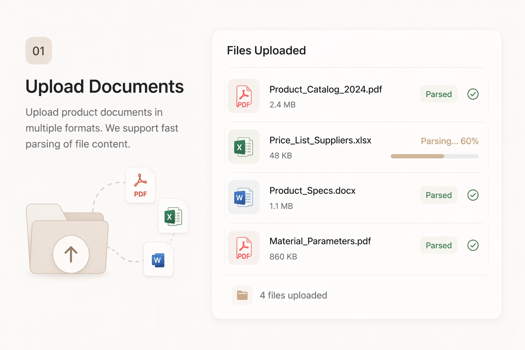Click the Parsing... 60% status text

[450, 141]
